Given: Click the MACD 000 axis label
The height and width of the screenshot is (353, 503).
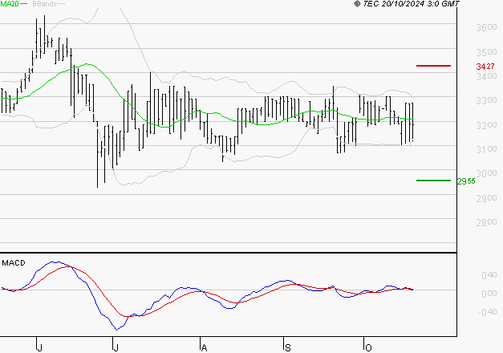Looking at the screenshot, I should tap(489, 294).
